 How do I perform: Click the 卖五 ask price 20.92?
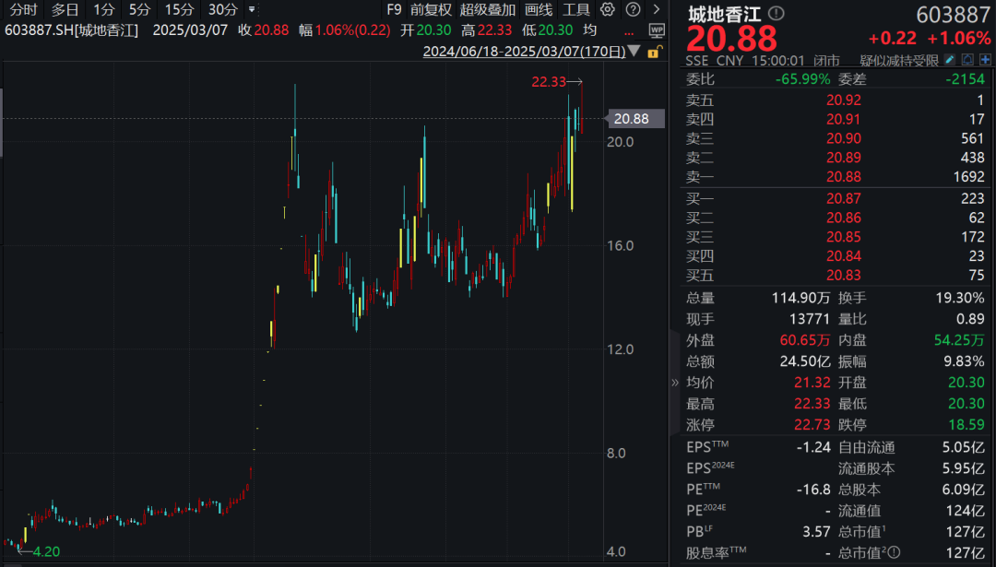(x=844, y=100)
